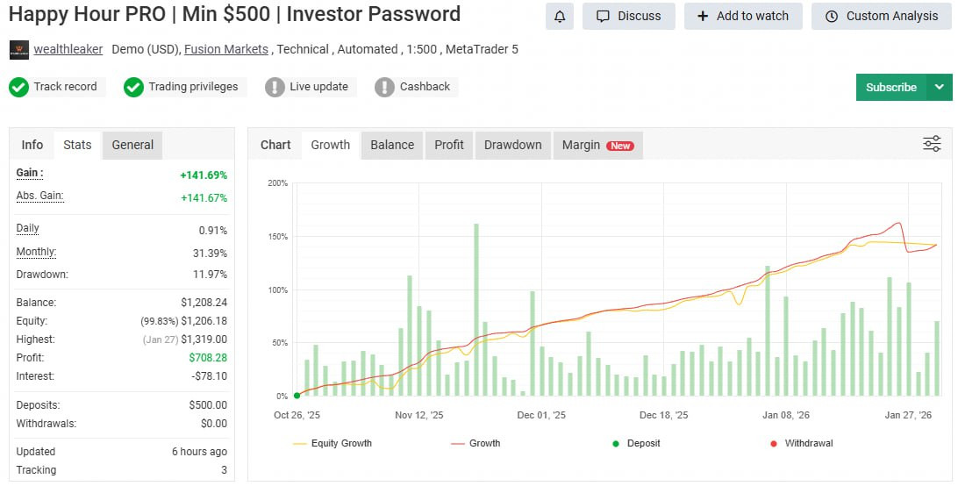The height and width of the screenshot is (486, 958).
Task: Click the Track record green checkmark icon
Action: click(x=18, y=87)
